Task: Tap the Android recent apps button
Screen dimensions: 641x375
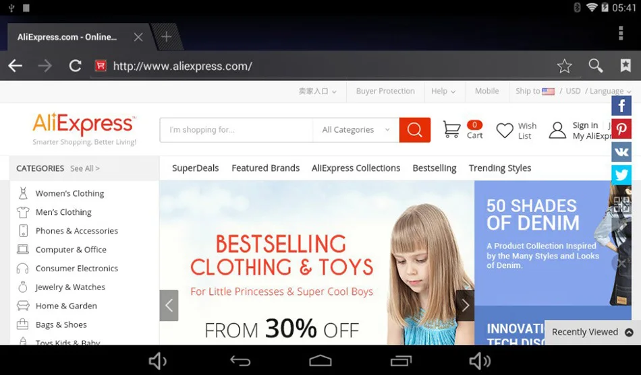Action: point(401,361)
